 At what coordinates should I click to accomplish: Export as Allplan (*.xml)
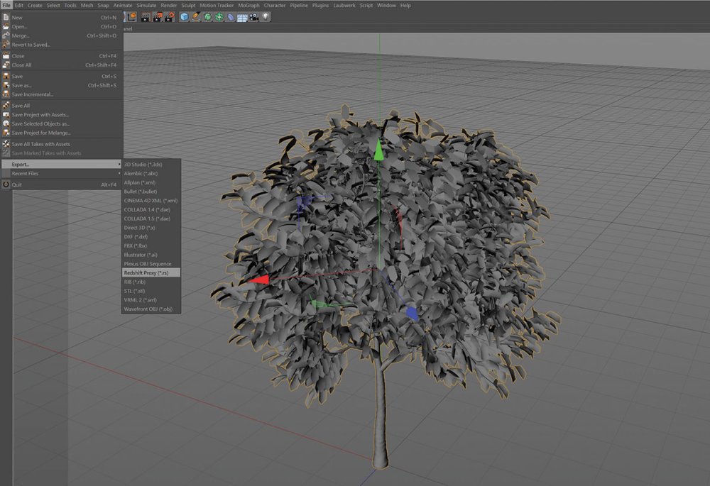(x=151, y=183)
